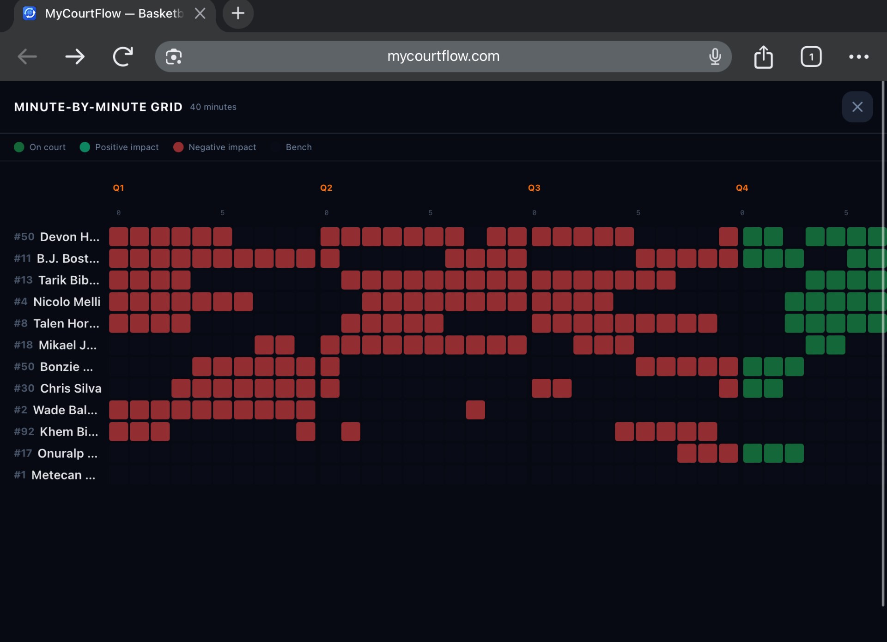Screen dimensions: 887x642
Task: Open the browser three-dot menu
Action: pyautogui.click(x=859, y=57)
